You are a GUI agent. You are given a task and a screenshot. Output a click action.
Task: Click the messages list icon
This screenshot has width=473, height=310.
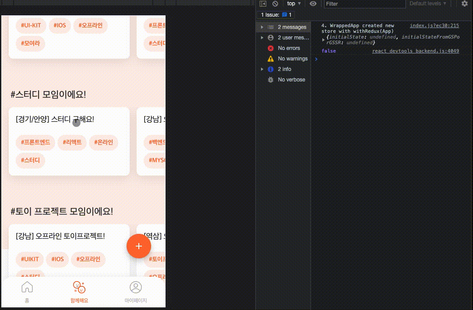pos(271,27)
